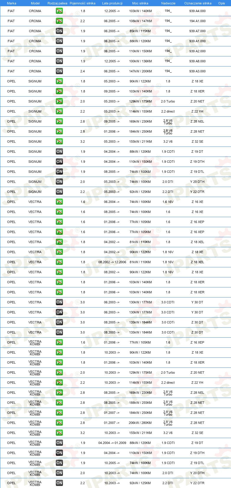Click the Model column header
This screenshot has height=488, width=231.
35,3
